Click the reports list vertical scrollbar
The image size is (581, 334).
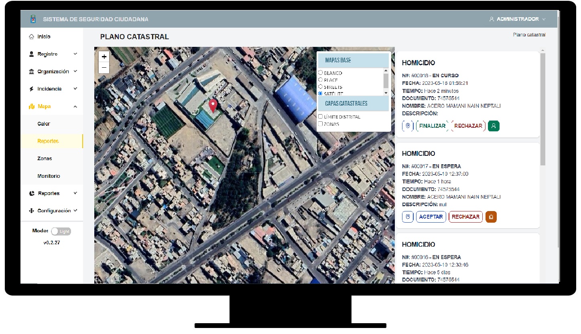click(x=542, y=108)
